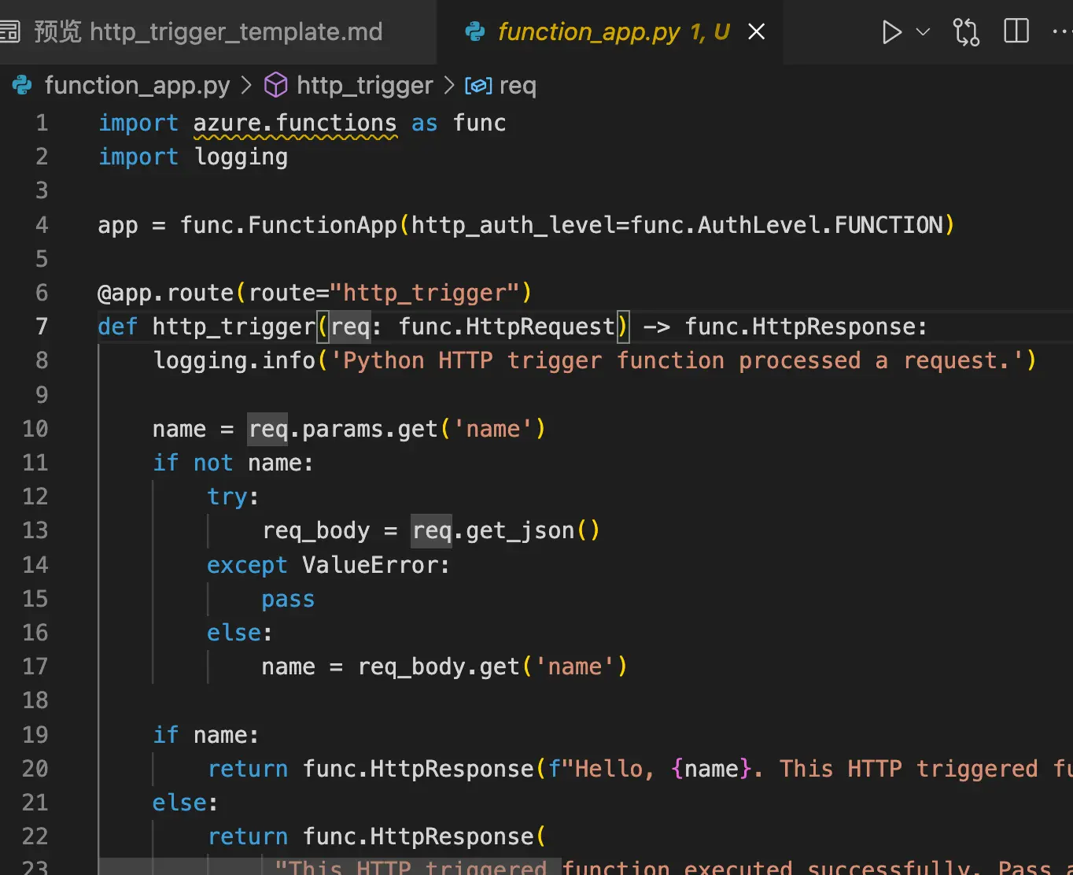1073x875 pixels.
Task: Click the preview icon on the markdown tab
Action: tap(10, 31)
